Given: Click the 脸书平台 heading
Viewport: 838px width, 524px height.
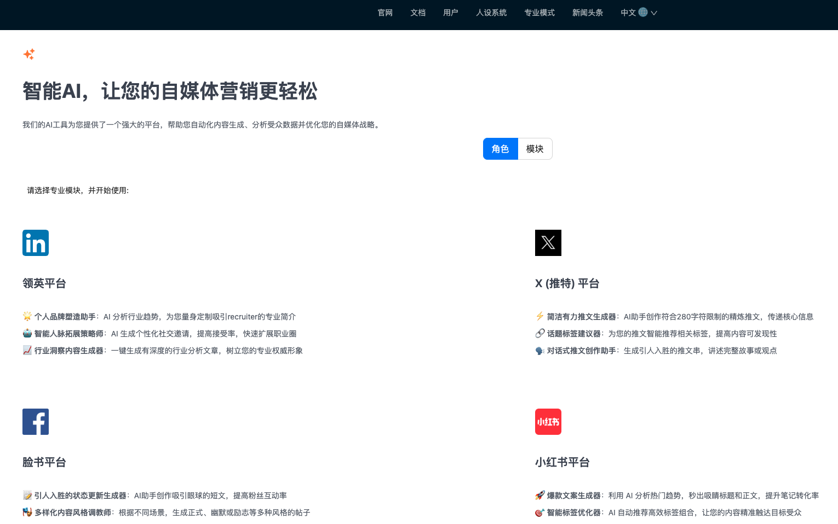Looking at the screenshot, I should click(x=44, y=462).
